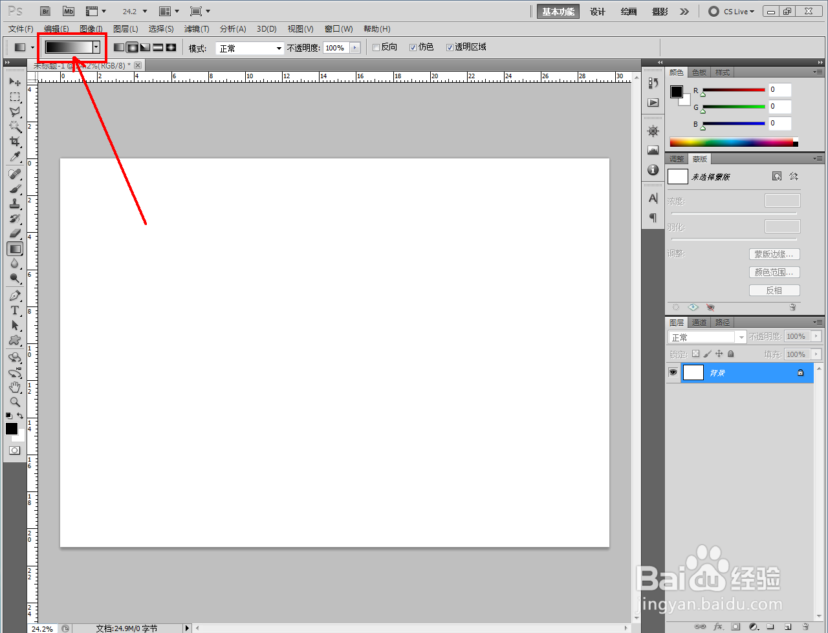Viewport: 828px width, 633px height.
Task: Select the Blur tool
Action: (14, 264)
